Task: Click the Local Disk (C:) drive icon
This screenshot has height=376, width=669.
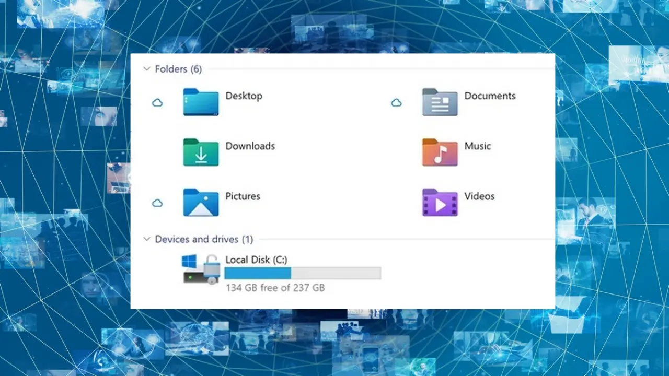Action: point(200,269)
